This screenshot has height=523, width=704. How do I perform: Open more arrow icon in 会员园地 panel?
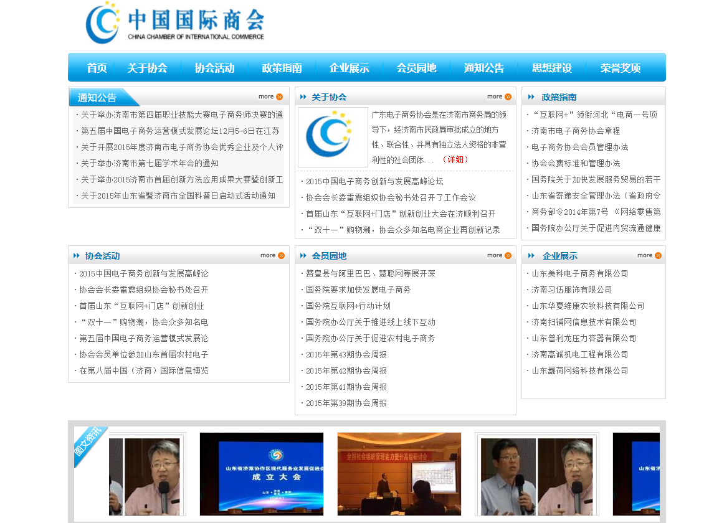pos(508,256)
